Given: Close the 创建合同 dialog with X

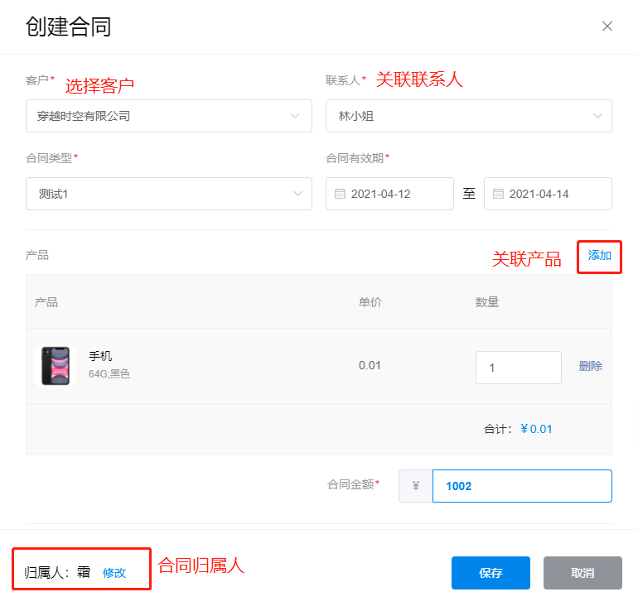Looking at the screenshot, I should pyautogui.click(x=607, y=26).
